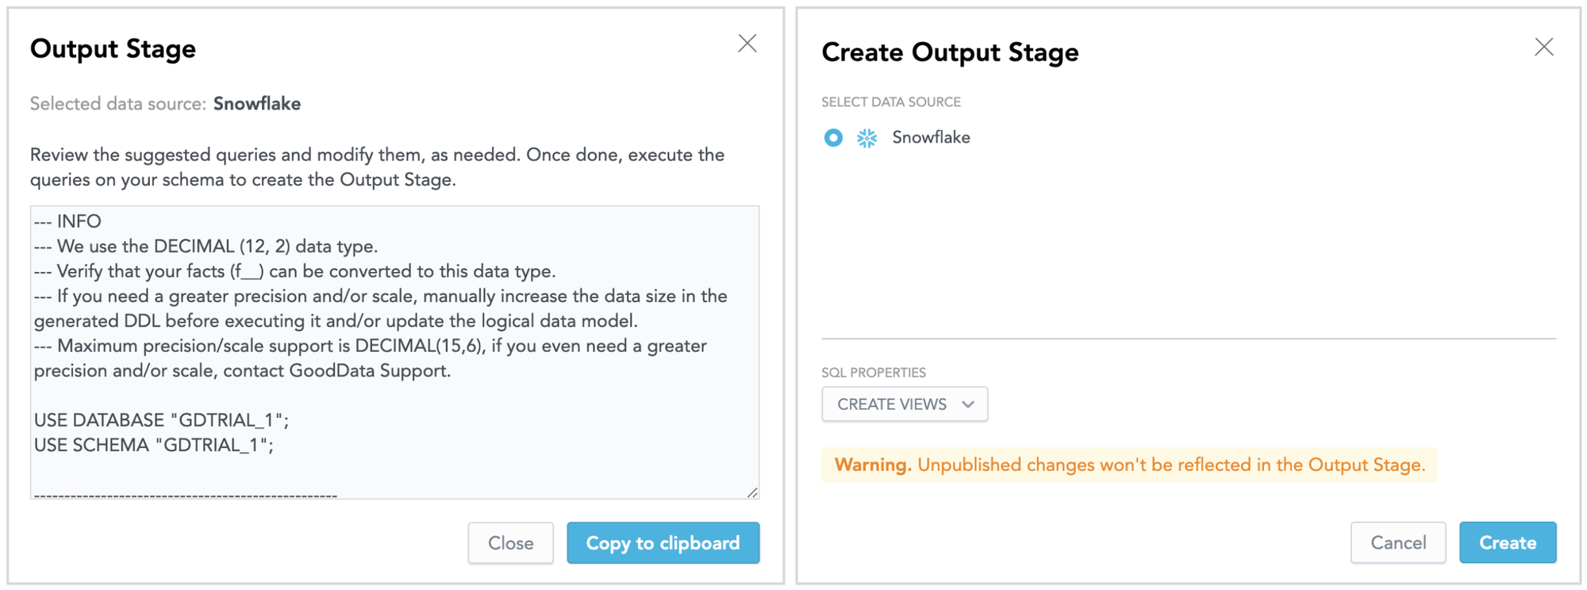
Task: Dismiss the Create Output Stage dialog with X
Action: pos(1543,48)
